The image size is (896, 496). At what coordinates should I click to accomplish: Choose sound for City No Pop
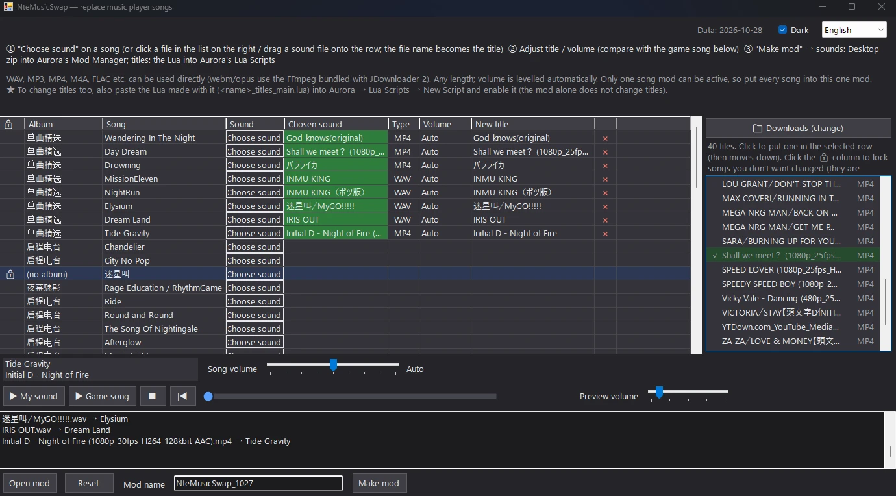(x=255, y=261)
